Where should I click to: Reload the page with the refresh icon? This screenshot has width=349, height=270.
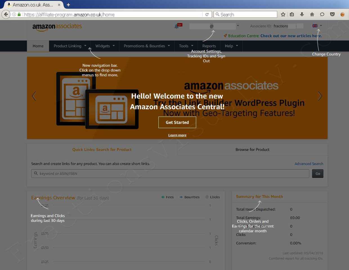click(207, 14)
